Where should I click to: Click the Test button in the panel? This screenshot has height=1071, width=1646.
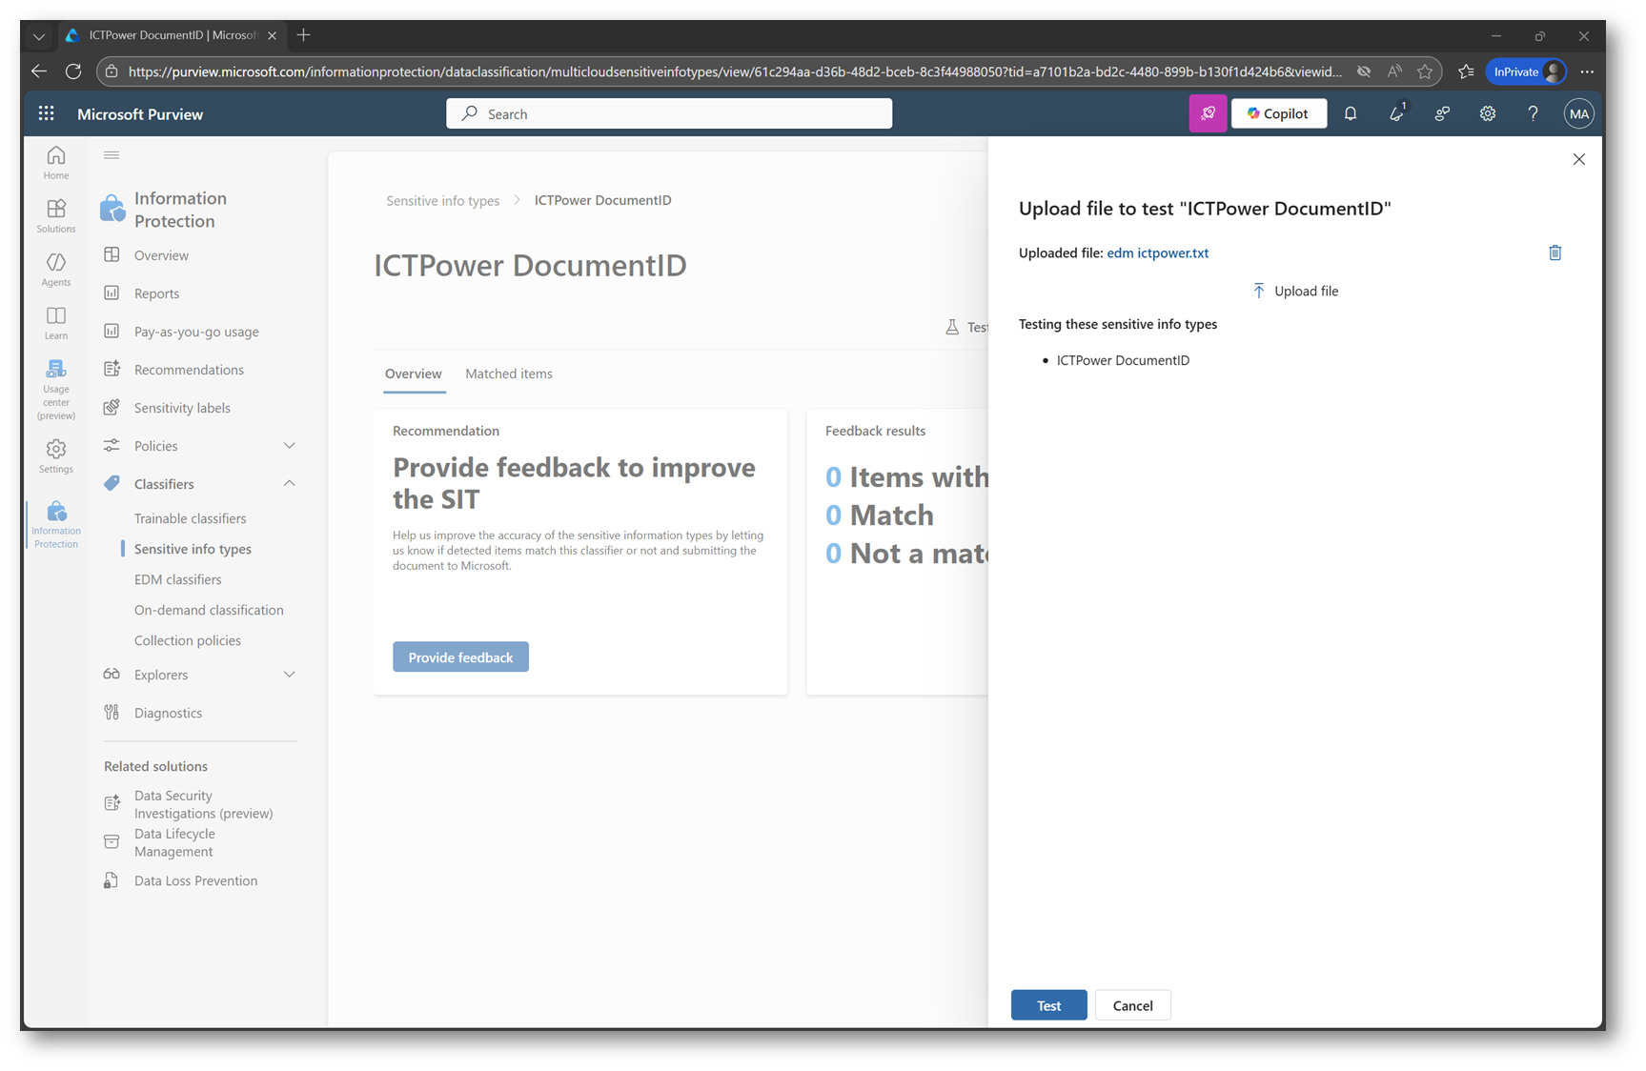[1048, 1005]
